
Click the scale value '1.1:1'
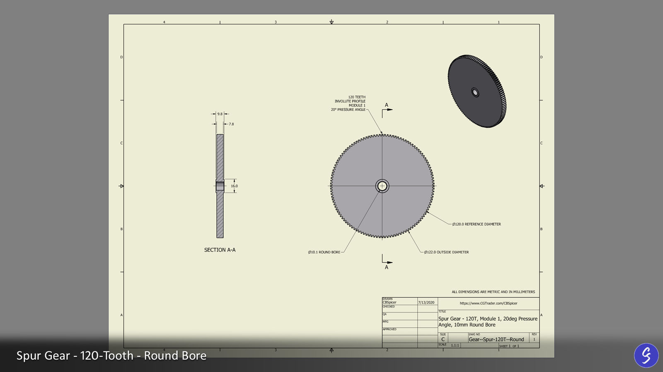(x=455, y=346)
